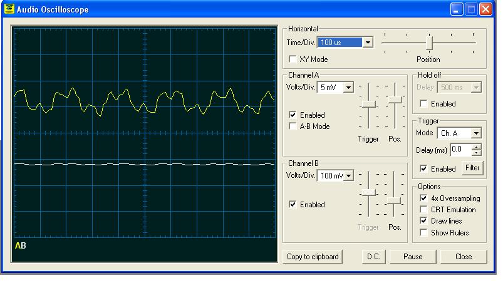The width and height of the screenshot is (503, 283).
Task: Enable A-B Mode checkbox
Action: click(293, 126)
